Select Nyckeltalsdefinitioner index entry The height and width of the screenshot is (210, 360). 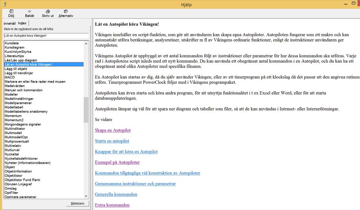point(21,159)
